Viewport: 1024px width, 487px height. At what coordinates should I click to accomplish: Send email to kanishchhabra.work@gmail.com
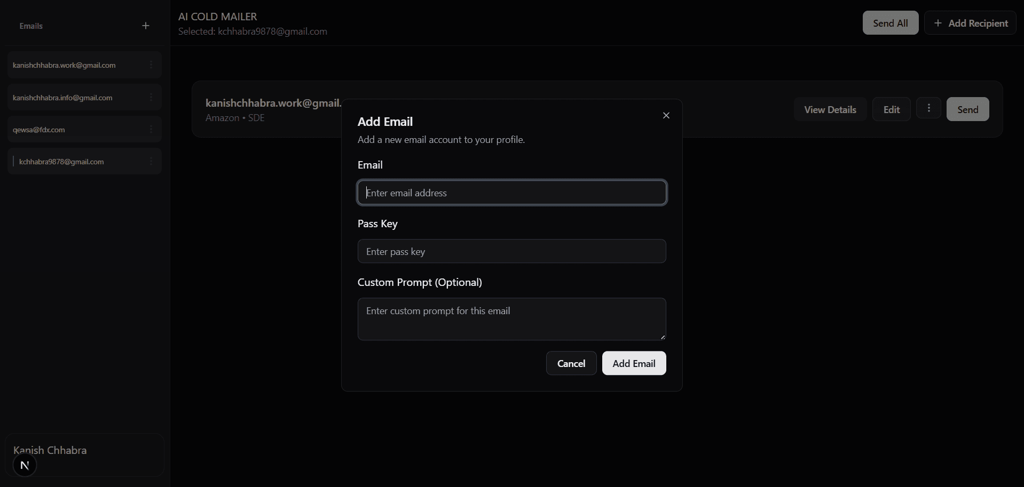pyautogui.click(x=967, y=109)
